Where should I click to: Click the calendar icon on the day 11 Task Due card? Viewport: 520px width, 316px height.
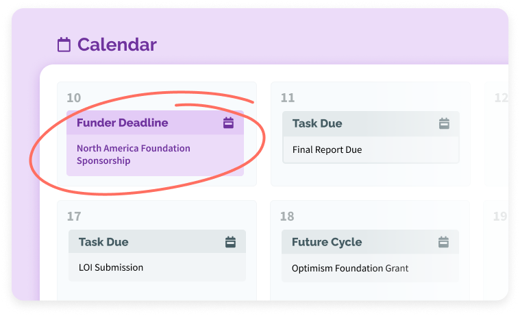[x=444, y=123]
